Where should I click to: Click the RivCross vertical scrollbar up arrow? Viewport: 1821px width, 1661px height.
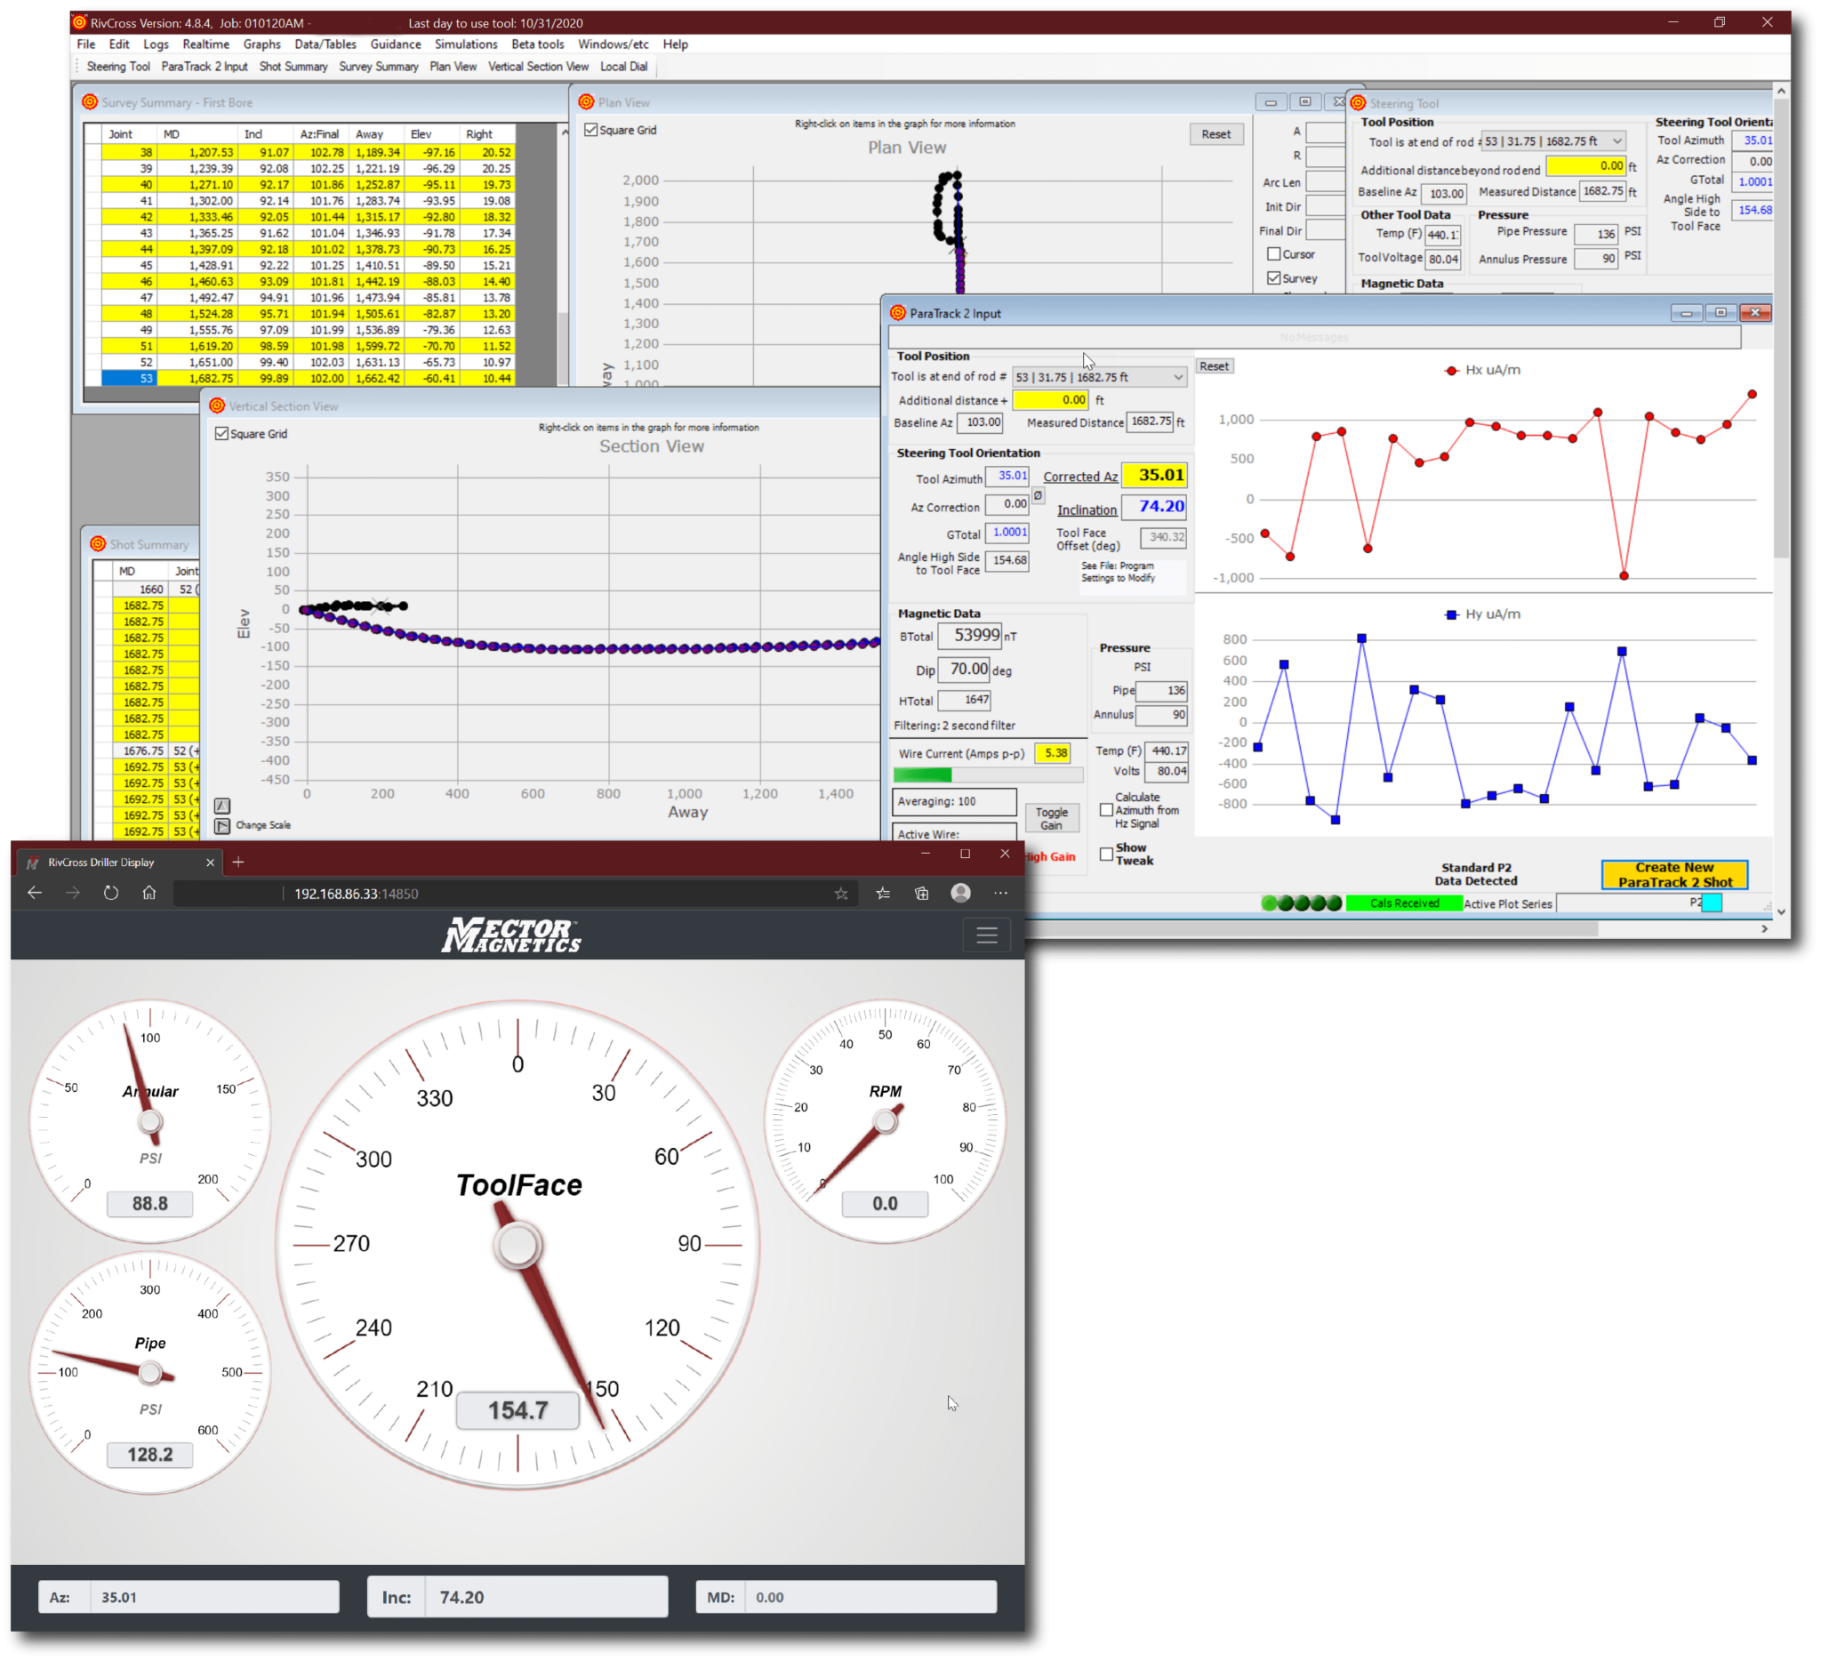(x=1780, y=92)
